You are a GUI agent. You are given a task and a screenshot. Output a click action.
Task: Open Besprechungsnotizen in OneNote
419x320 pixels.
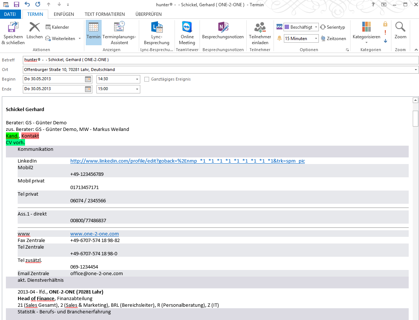(x=223, y=27)
